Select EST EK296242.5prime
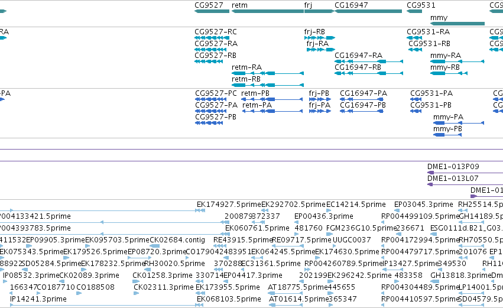Image resolution: width=503 pixels, height=308 pixels. (x=359, y=275)
